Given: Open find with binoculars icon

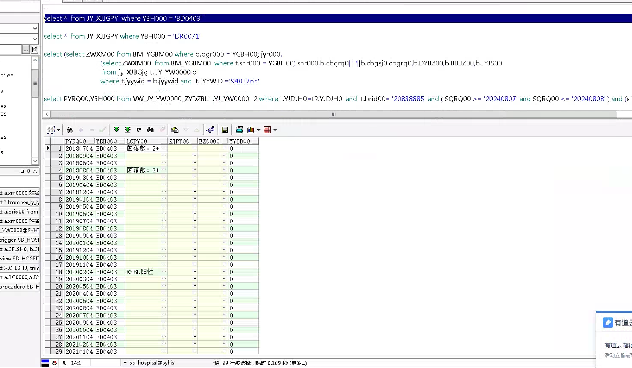Looking at the screenshot, I should pos(150,130).
